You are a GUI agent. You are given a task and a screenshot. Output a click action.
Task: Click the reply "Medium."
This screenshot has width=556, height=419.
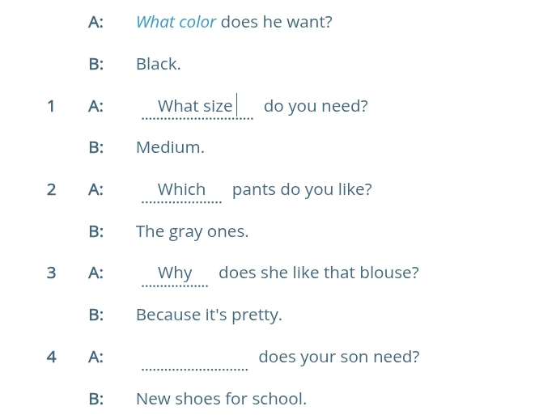pos(170,148)
